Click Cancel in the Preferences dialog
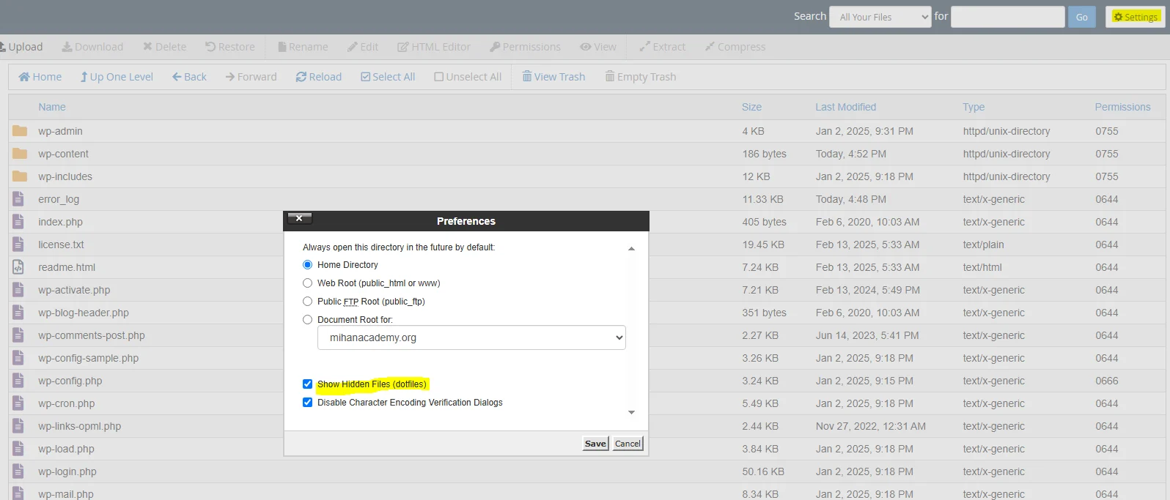The height and width of the screenshot is (500, 1170). coord(628,444)
